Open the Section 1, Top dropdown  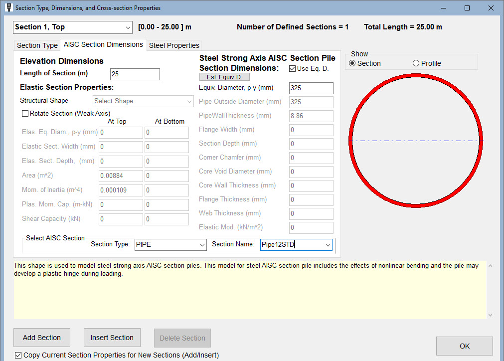[x=73, y=27]
